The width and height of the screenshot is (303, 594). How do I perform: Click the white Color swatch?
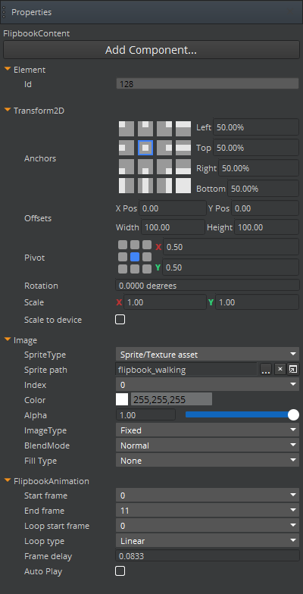122,399
